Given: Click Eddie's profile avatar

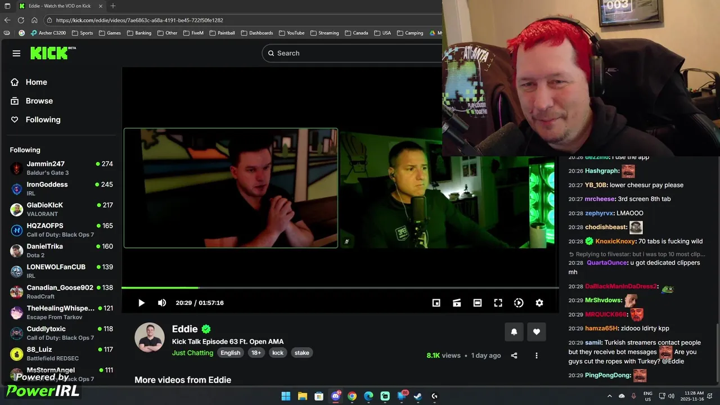Looking at the screenshot, I should click(150, 337).
